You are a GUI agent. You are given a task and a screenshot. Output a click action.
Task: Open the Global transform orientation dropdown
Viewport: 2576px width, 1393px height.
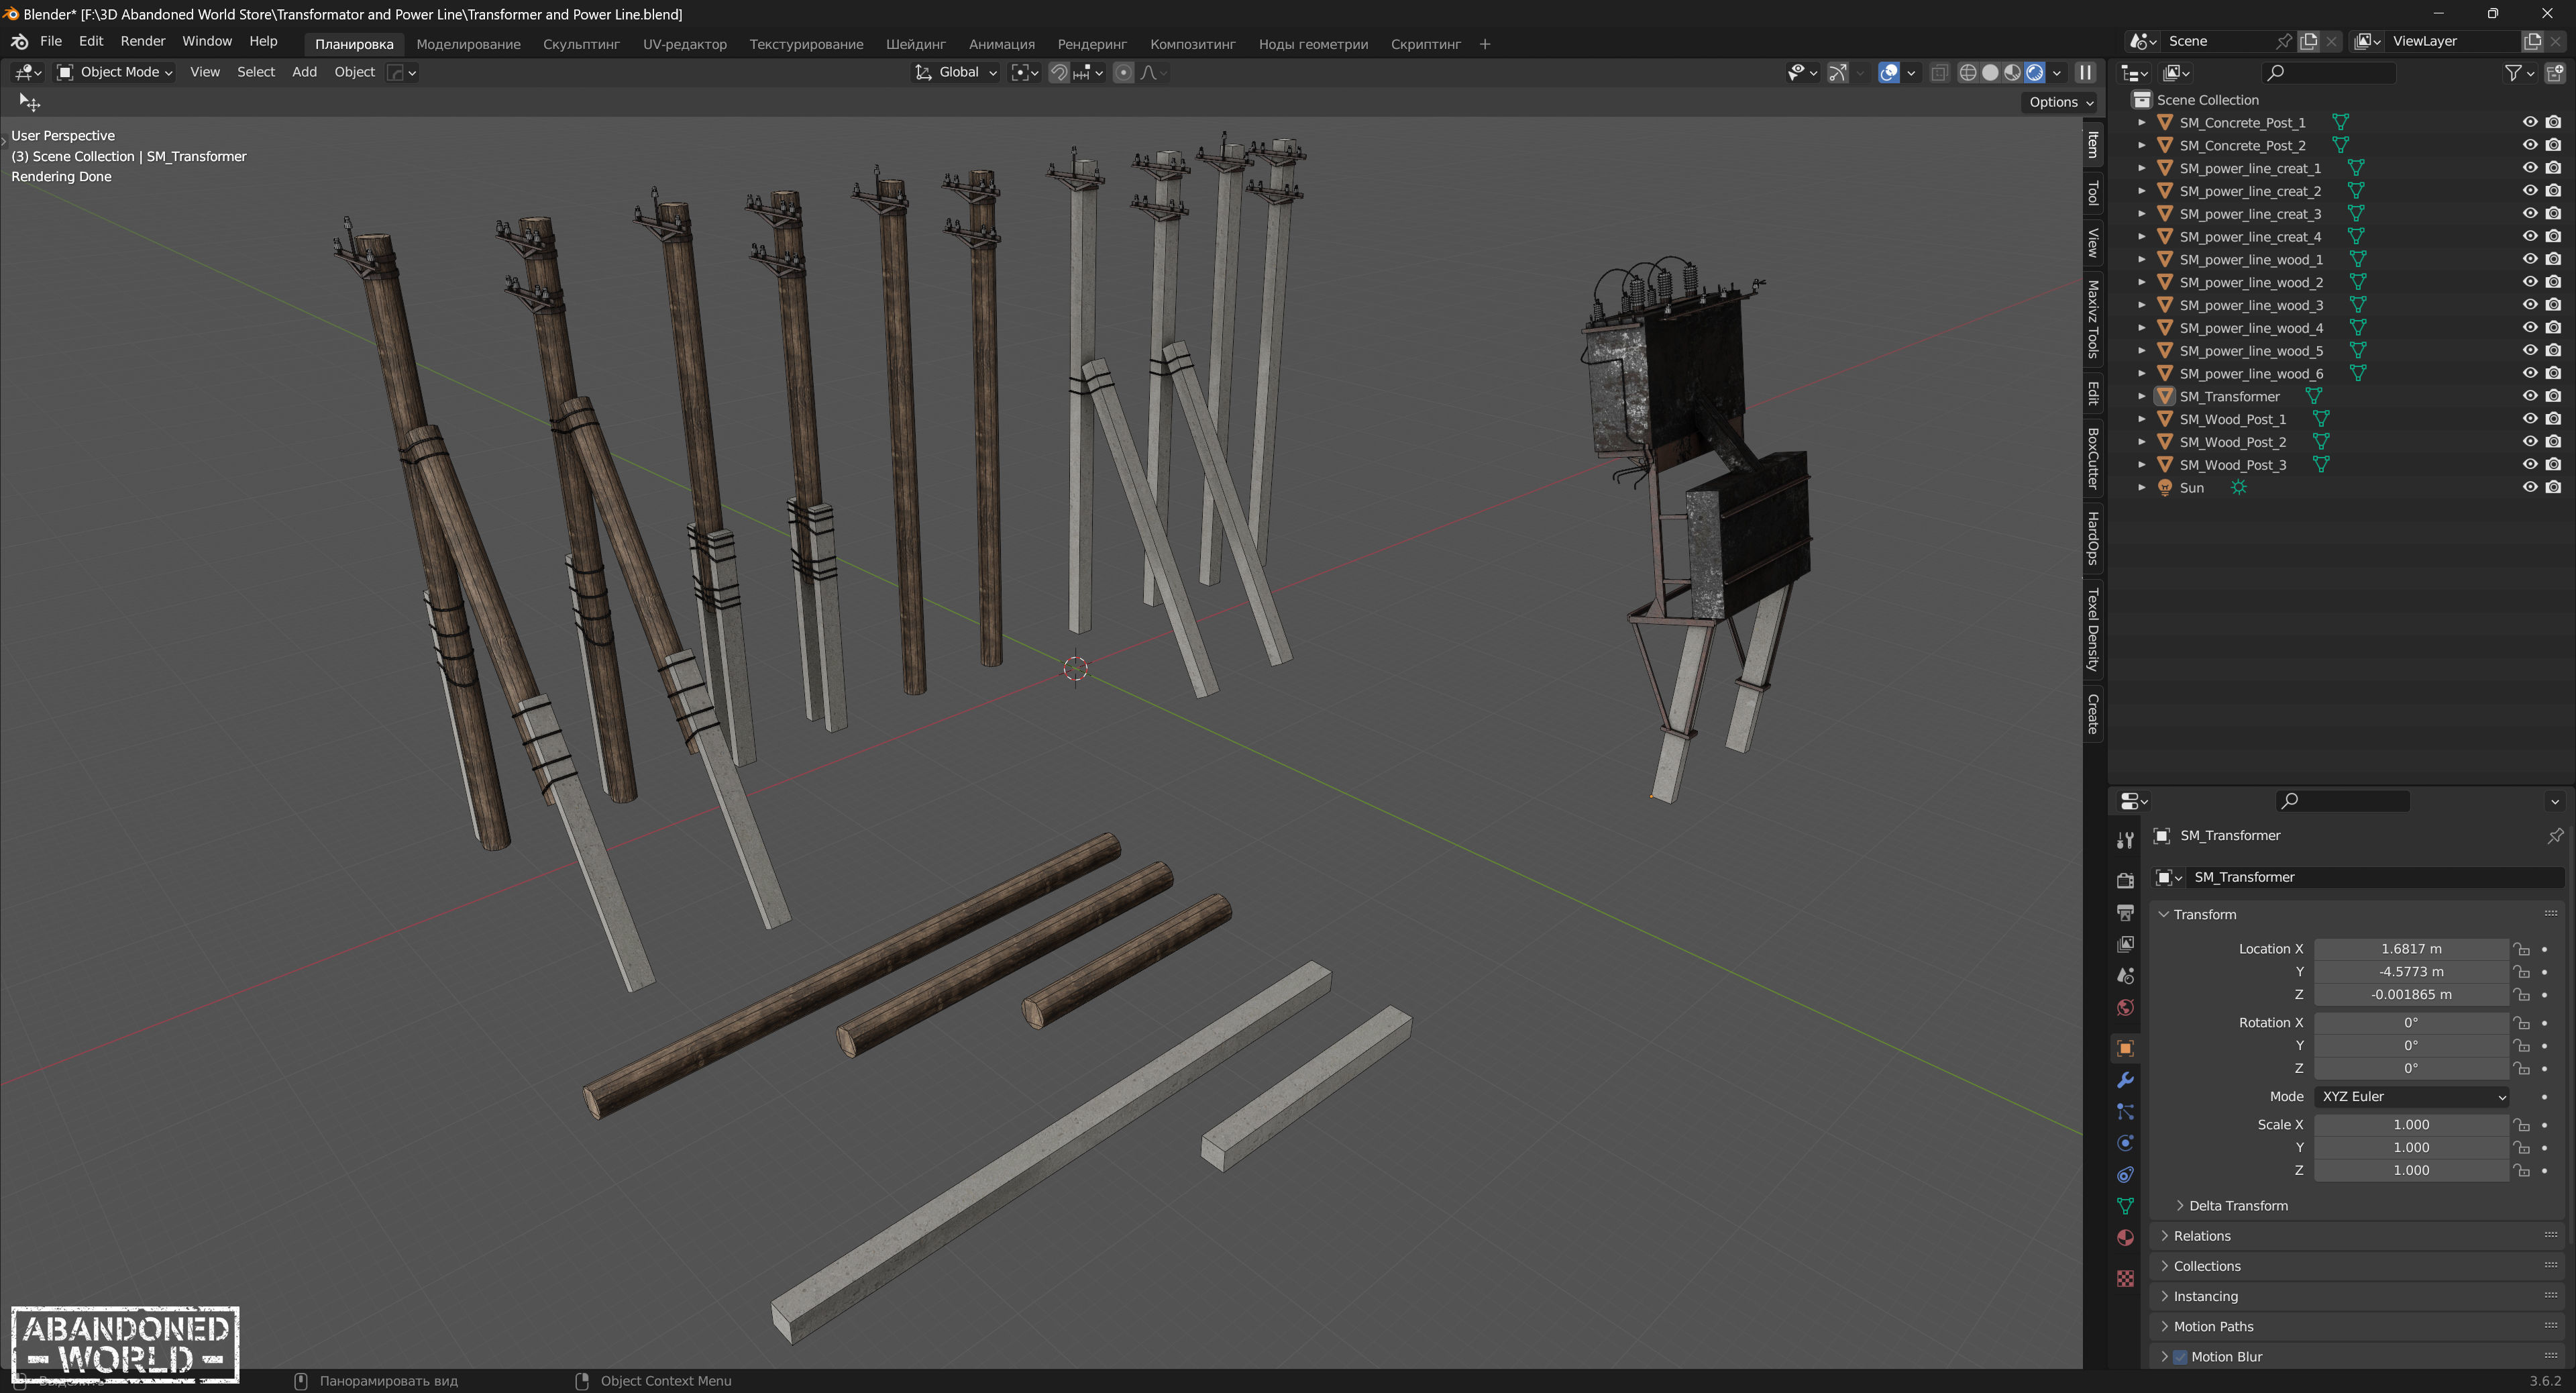click(956, 72)
